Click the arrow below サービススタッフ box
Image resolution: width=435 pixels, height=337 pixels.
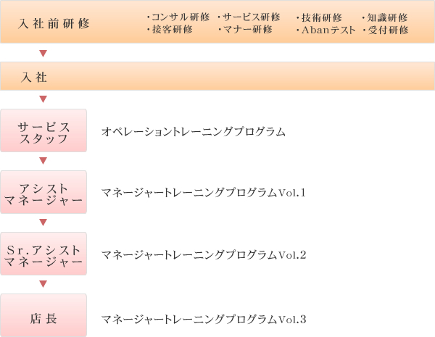click(43, 161)
